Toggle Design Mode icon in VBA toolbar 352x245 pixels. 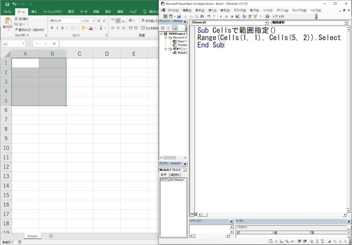238,16
